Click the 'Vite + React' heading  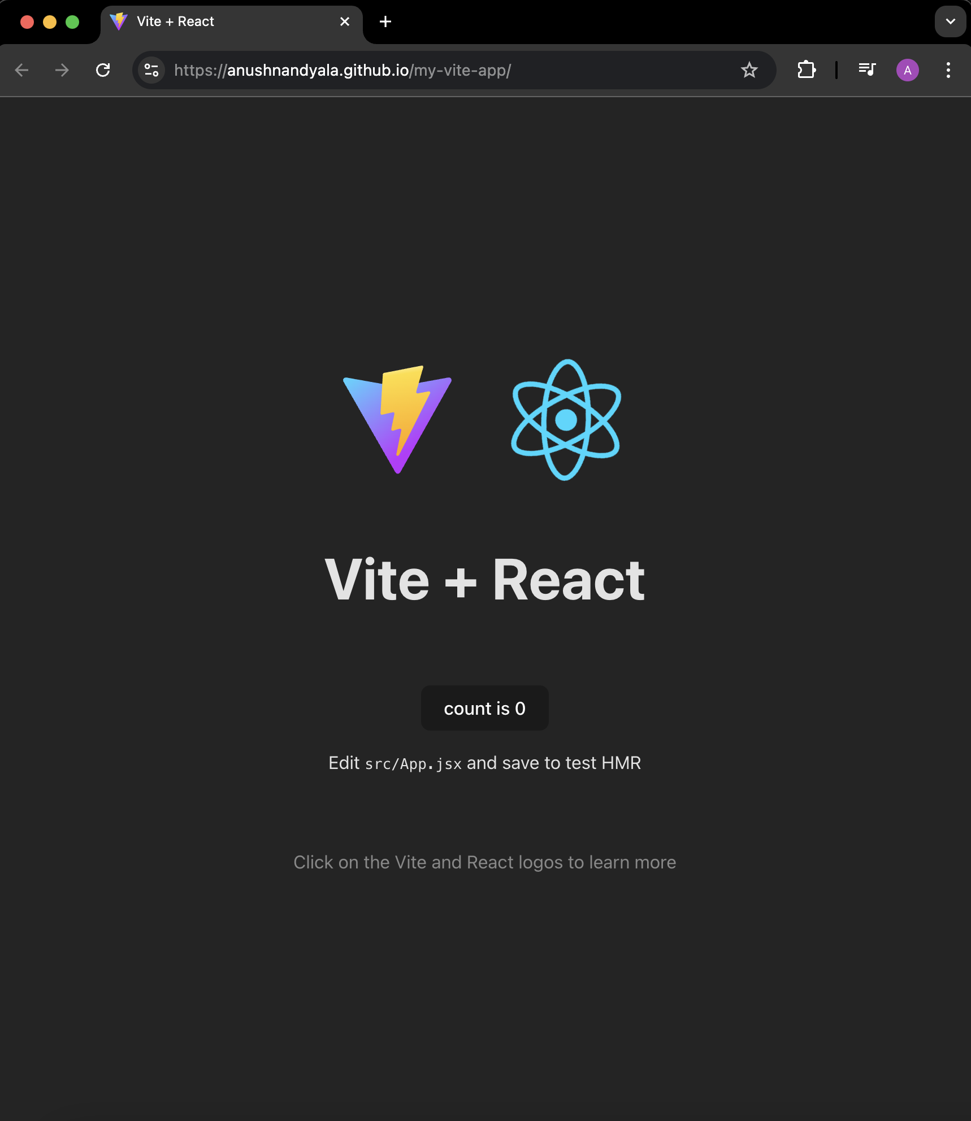click(485, 580)
